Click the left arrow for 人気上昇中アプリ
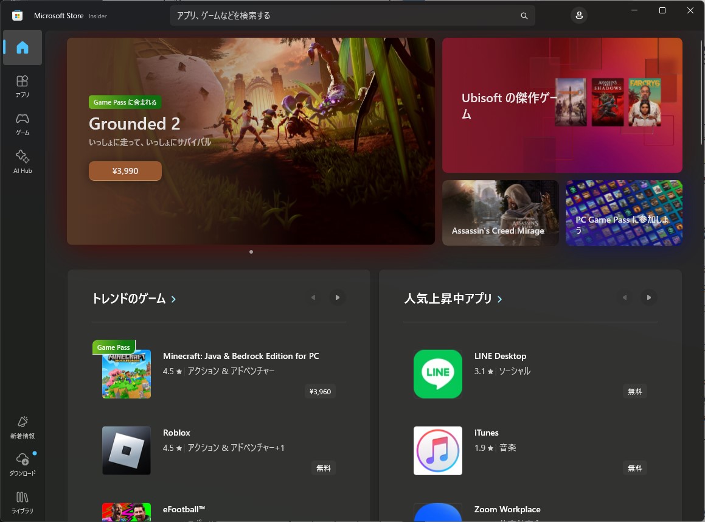Viewport: 705px width, 522px height. [625, 298]
